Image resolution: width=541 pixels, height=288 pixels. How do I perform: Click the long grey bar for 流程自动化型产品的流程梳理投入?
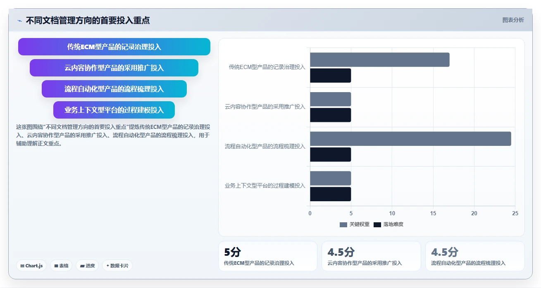(x=411, y=139)
